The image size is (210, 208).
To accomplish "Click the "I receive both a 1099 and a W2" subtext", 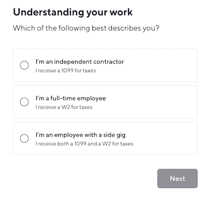I will pos(85,144).
